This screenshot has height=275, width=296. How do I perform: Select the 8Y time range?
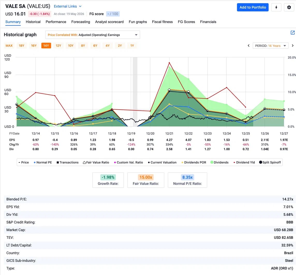(83, 46)
